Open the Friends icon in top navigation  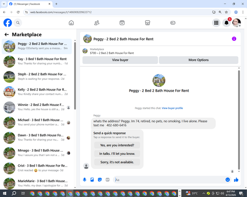coord(97,23)
